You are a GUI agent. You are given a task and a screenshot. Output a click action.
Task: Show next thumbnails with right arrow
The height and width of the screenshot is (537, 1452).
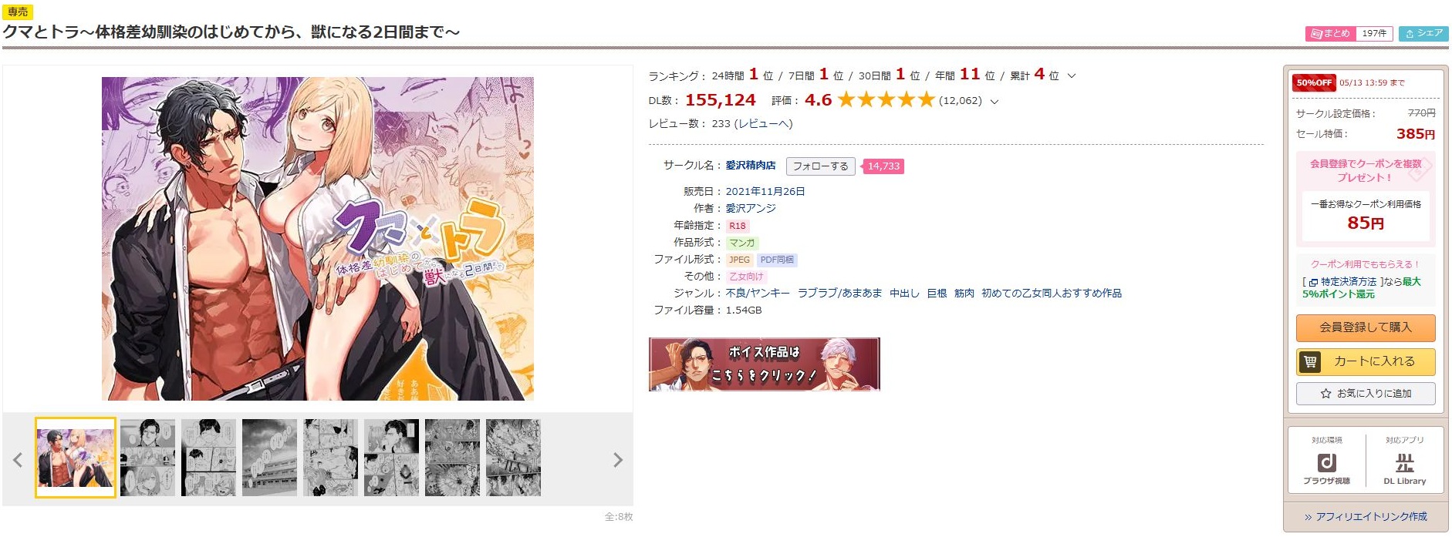pos(617,460)
